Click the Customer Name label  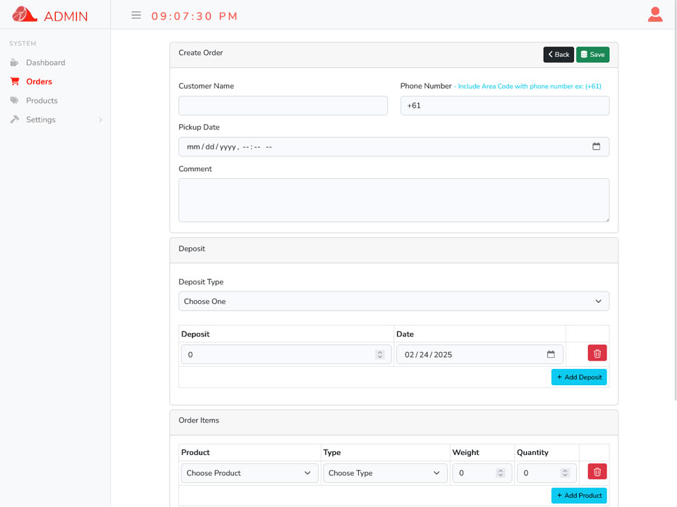206,86
